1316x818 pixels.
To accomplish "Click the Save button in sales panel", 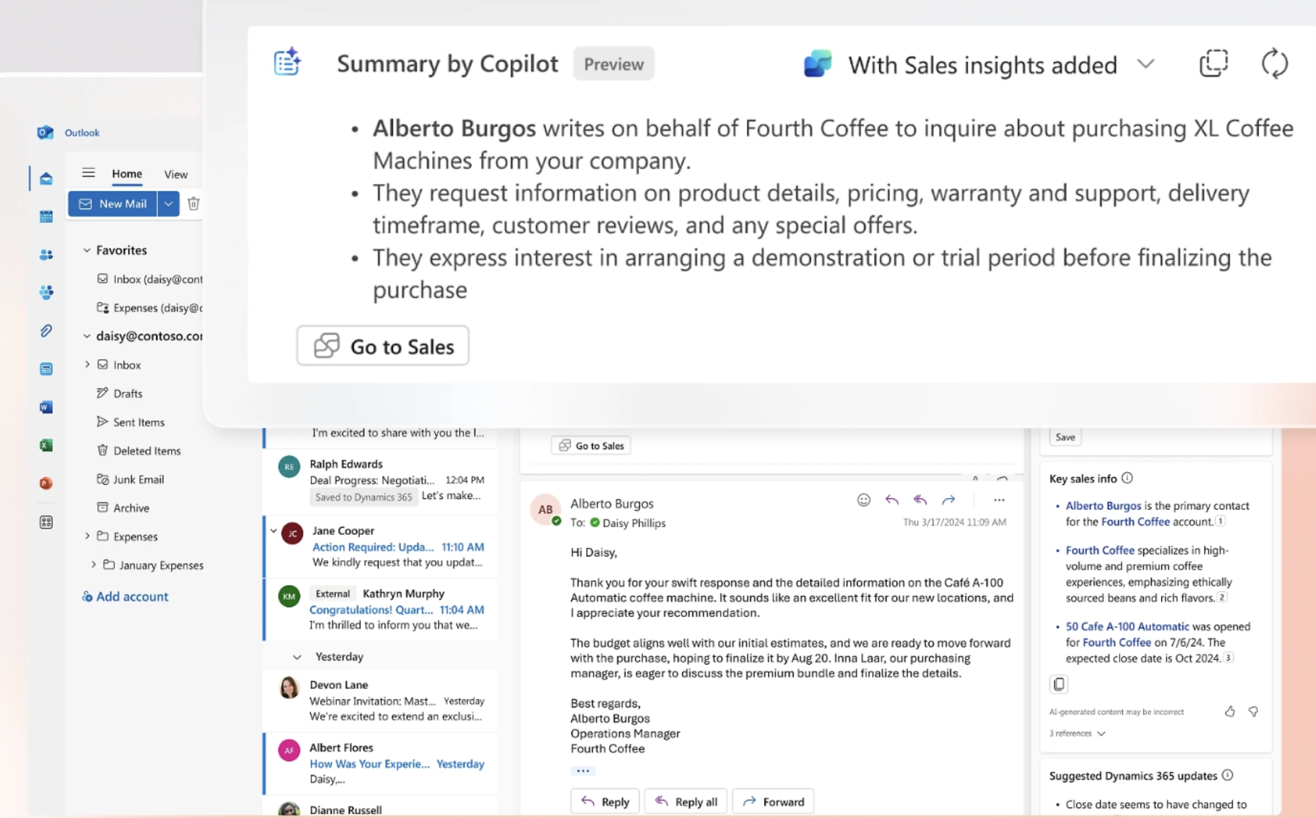I will click(1065, 437).
